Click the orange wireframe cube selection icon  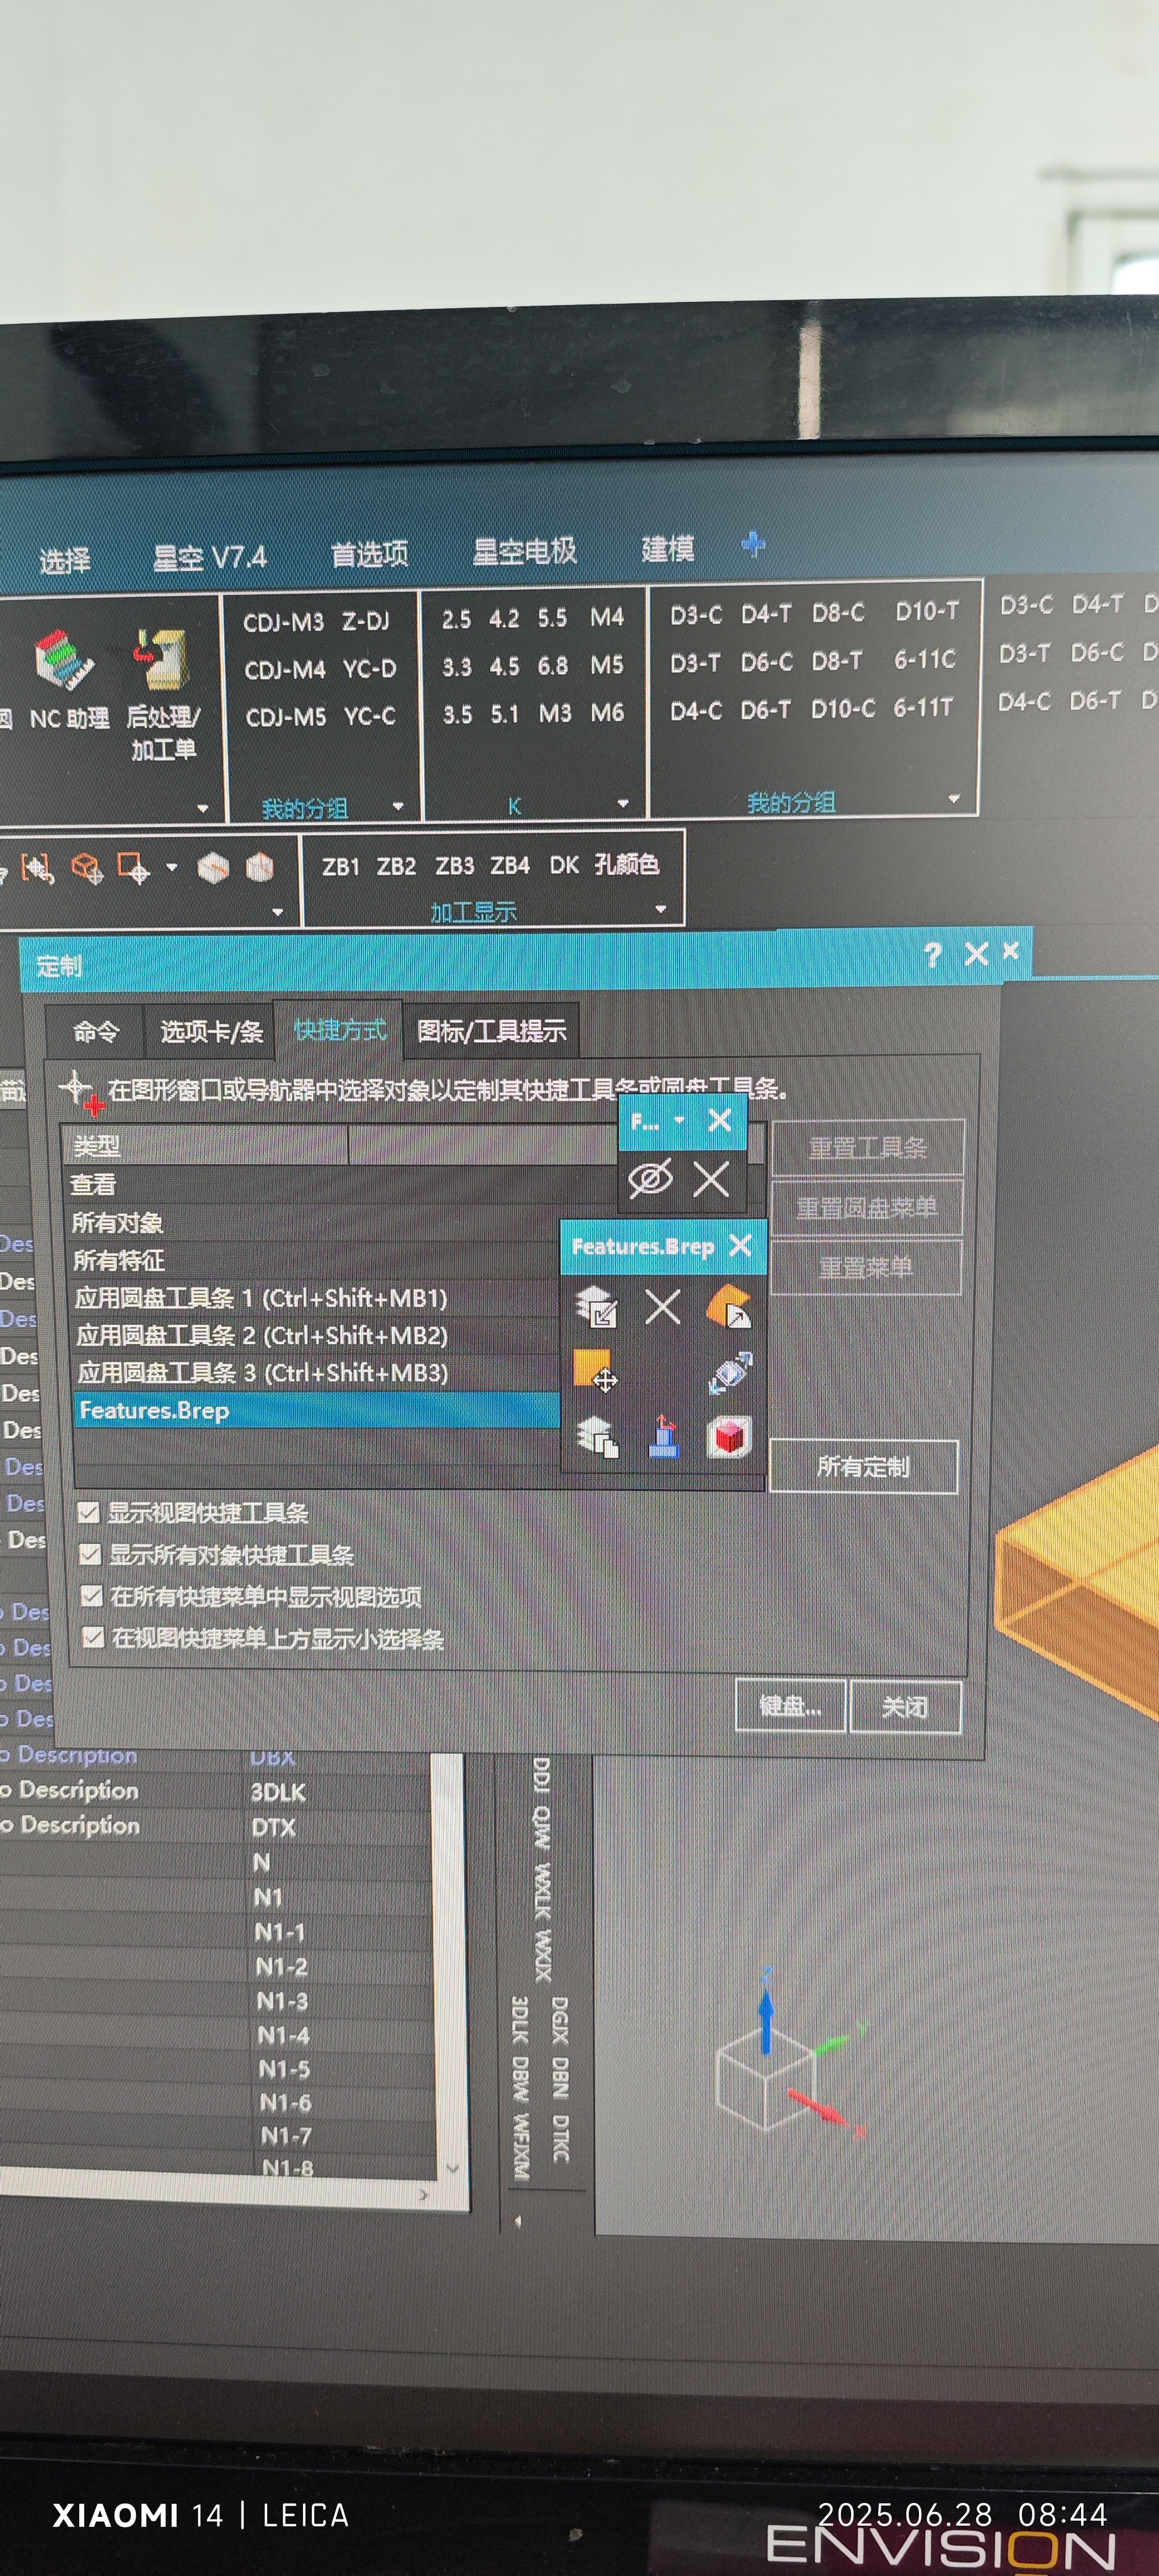click(87, 868)
